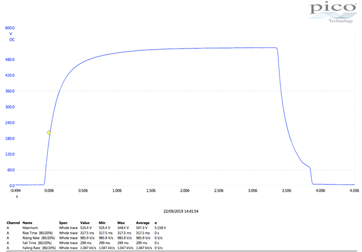Click the 547.3 V Average cell
This screenshot has width=362, height=252.
[x=142, y=228]
